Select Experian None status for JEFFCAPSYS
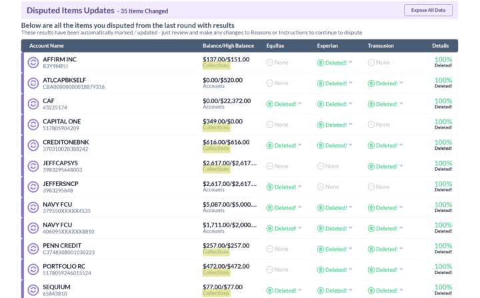 tap(328, 166)
